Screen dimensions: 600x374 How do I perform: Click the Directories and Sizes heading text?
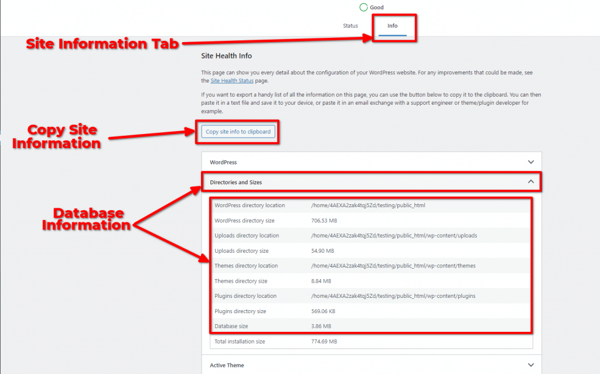click(x=236, y=183)
